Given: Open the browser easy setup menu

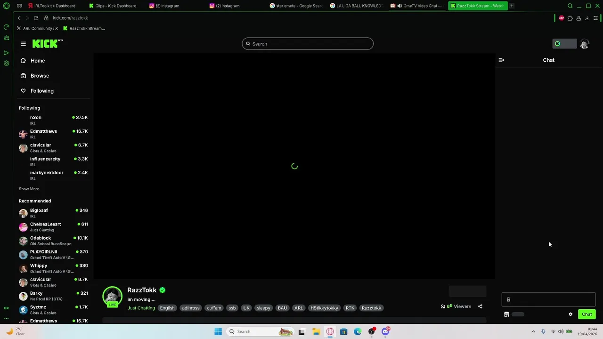Looking at the screenshot, I should (596, 18).
